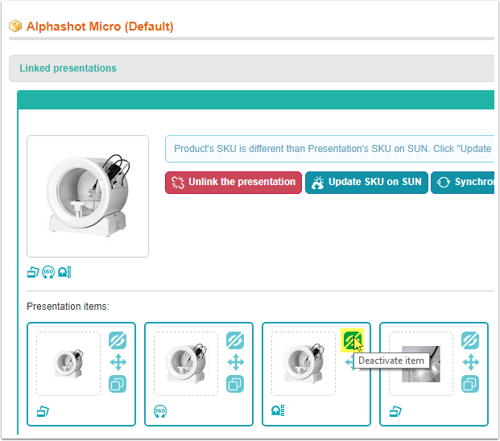
Task: Click the Synchronize button
Action: (463, 182)
